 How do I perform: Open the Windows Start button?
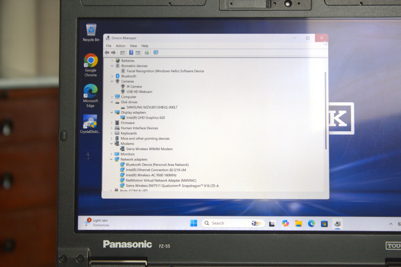coord(194,223)
